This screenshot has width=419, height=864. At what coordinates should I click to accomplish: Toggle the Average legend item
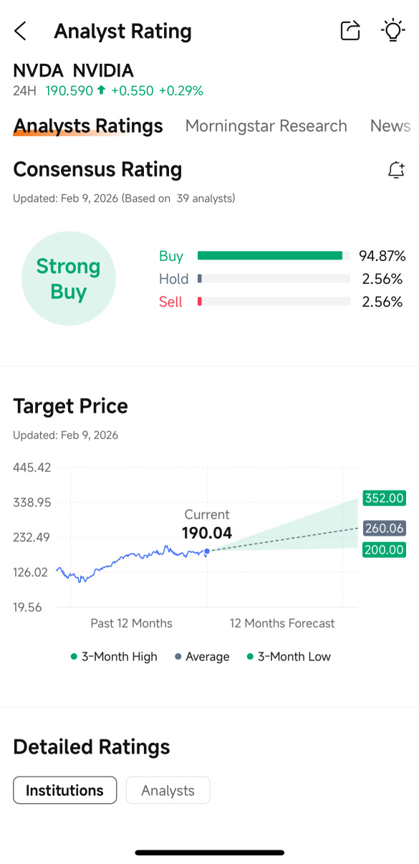pyautogui.click(x=203, y=656)
